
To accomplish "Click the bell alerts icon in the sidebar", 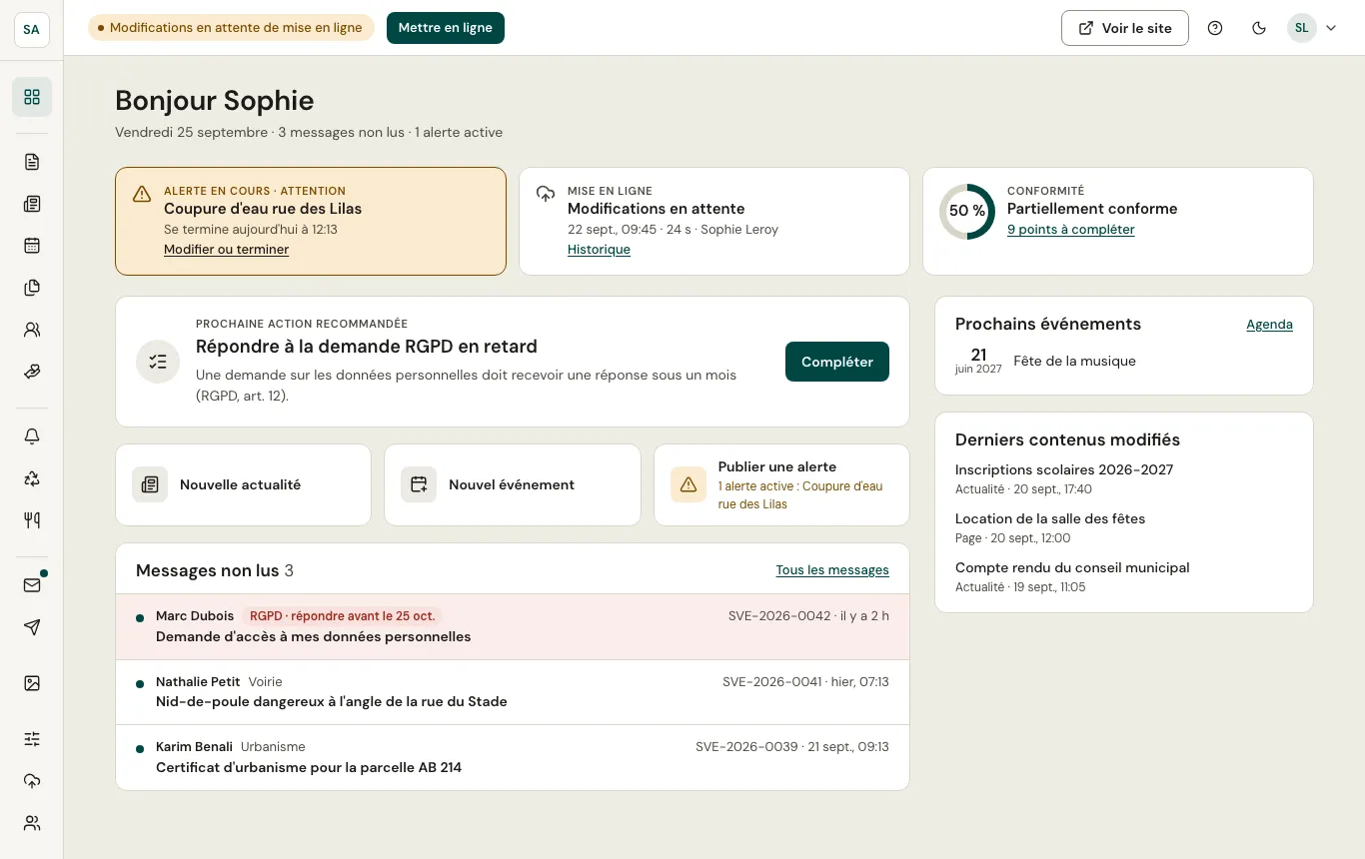I will 32,436.
